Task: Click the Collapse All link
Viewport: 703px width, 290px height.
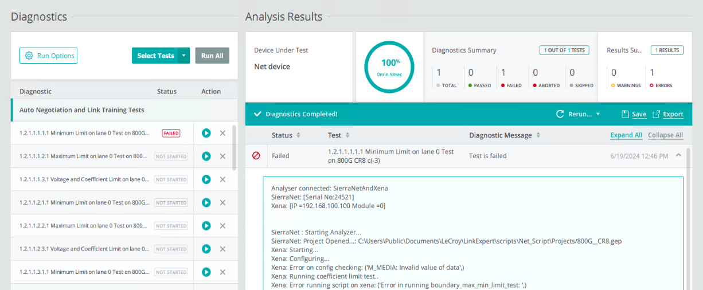Action: coord(665,135)
